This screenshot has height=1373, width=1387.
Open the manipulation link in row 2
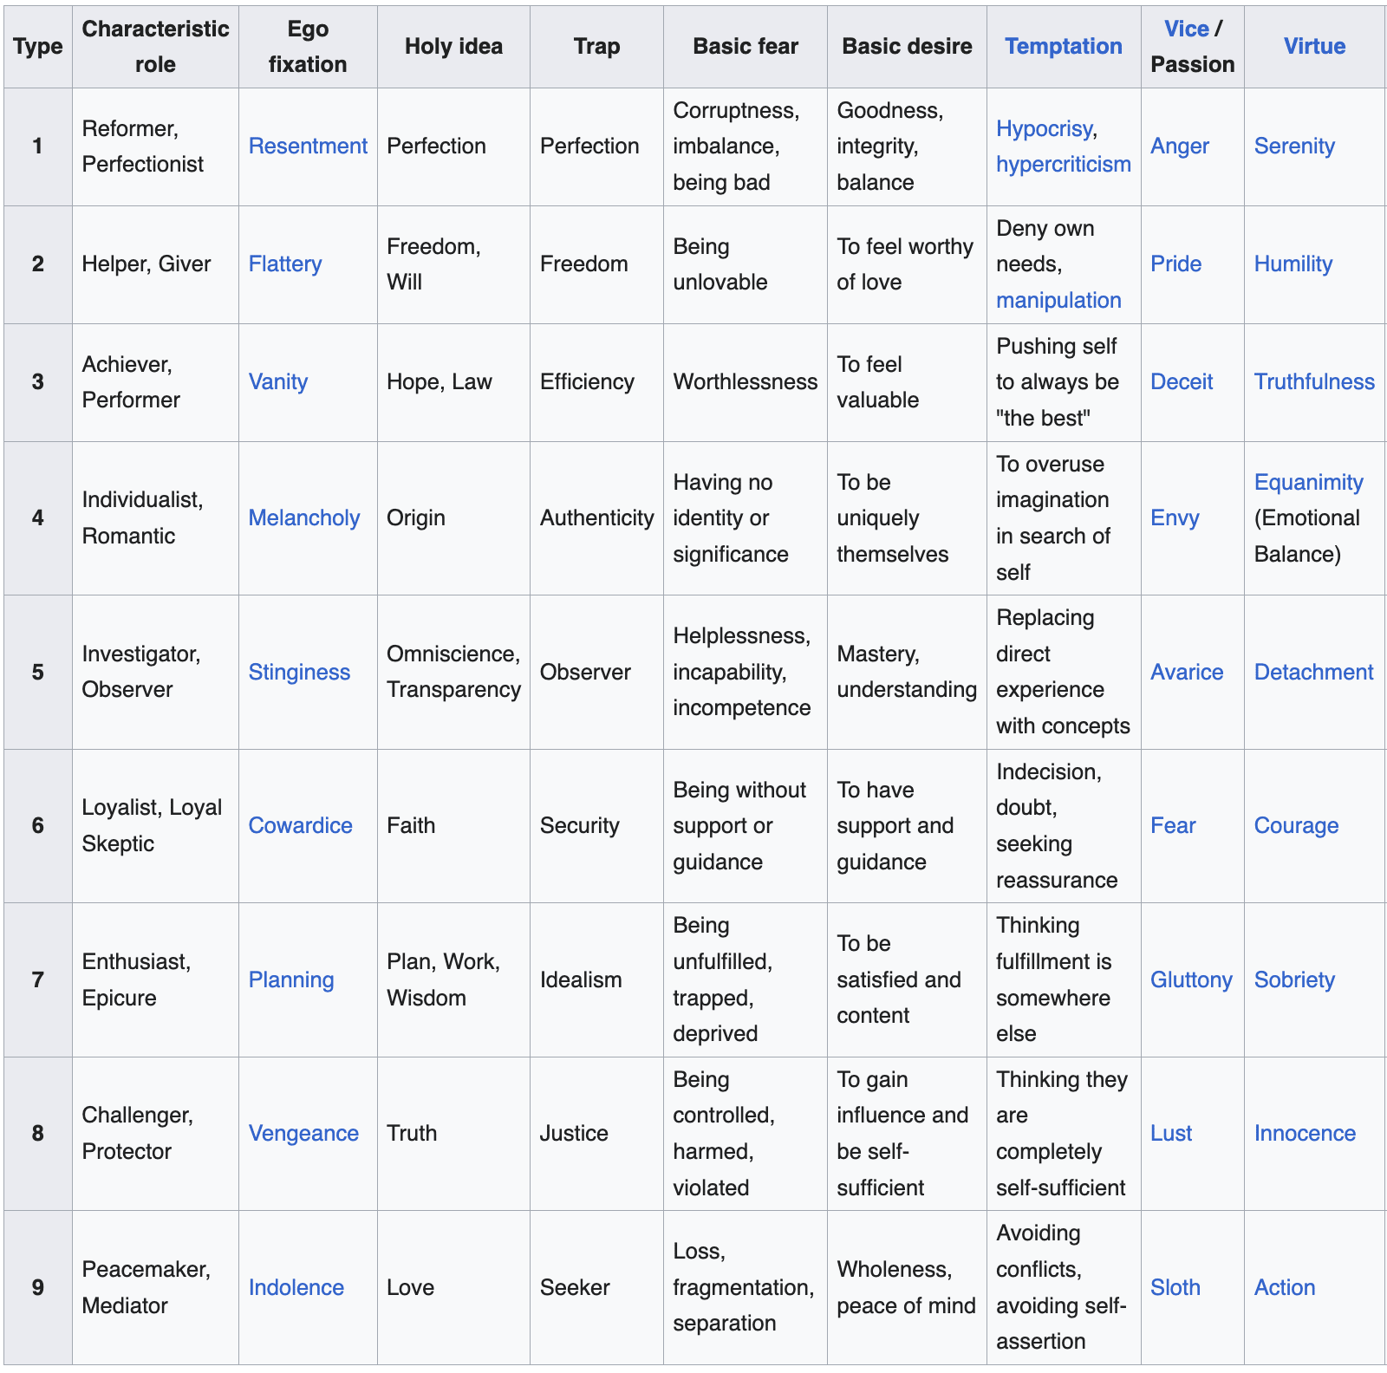click(1058, 300)
